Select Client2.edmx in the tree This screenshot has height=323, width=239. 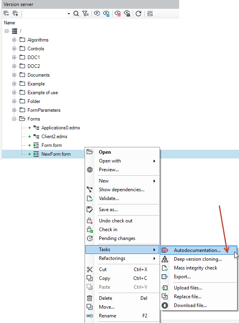click(54, 137)
